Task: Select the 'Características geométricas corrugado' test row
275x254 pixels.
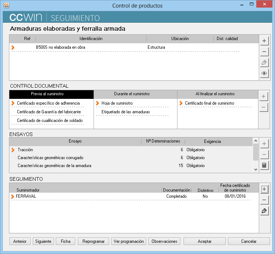Action: [x=50, y=158]
